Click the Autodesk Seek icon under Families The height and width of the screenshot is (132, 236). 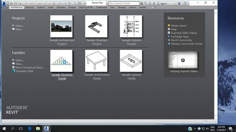coord(14,71)
